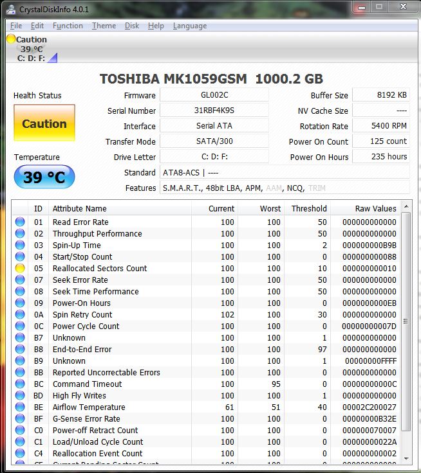
Task: Click blue status orb for Power-On Hours
Action: 20,303
